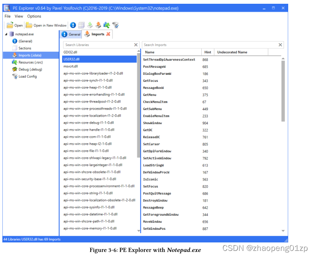Select MessageBoxW import row
The width and height of the screenshot is (315, 257).
[x=211, y=88]
